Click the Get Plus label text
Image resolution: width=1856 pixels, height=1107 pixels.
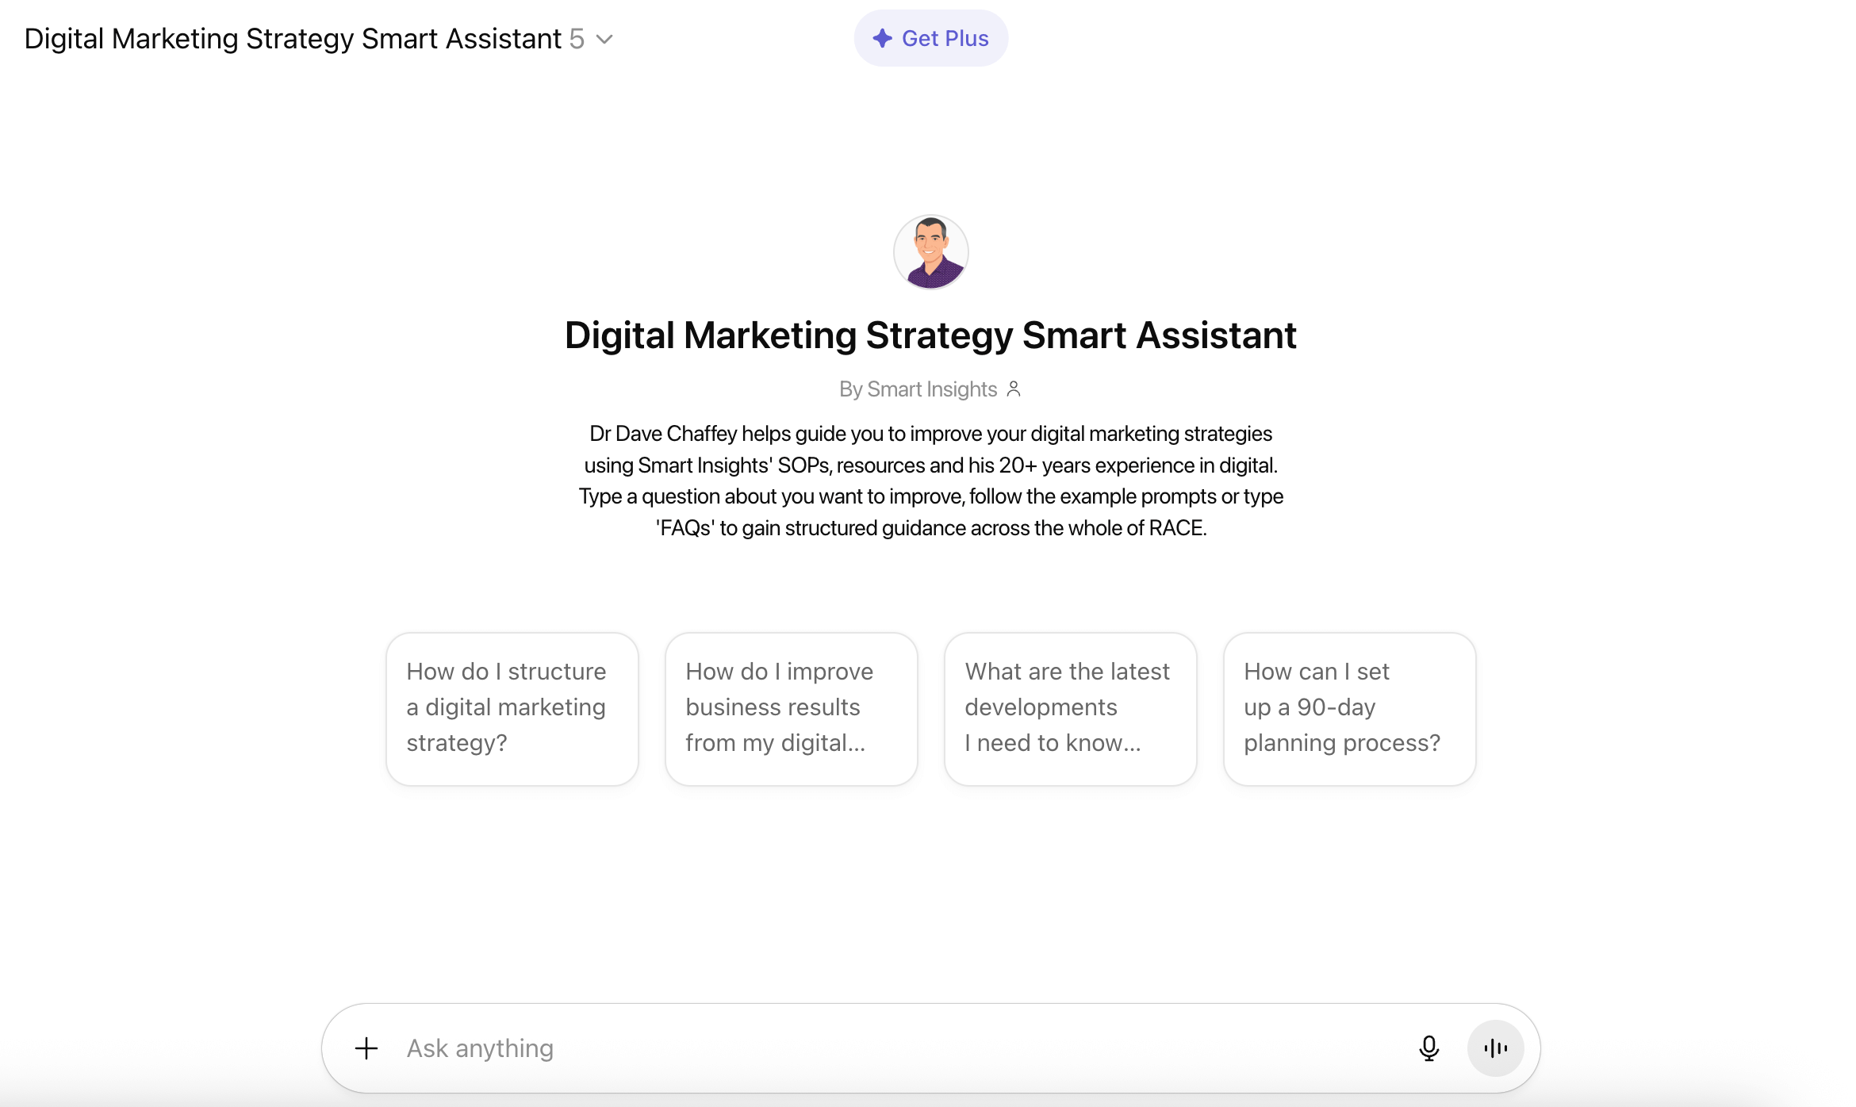(945, 38)
